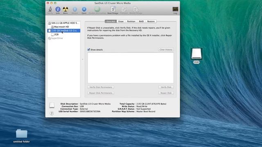This screenshot has height=147, width=262.
Task: Switch to the First Aid tab
Action: 111,22
